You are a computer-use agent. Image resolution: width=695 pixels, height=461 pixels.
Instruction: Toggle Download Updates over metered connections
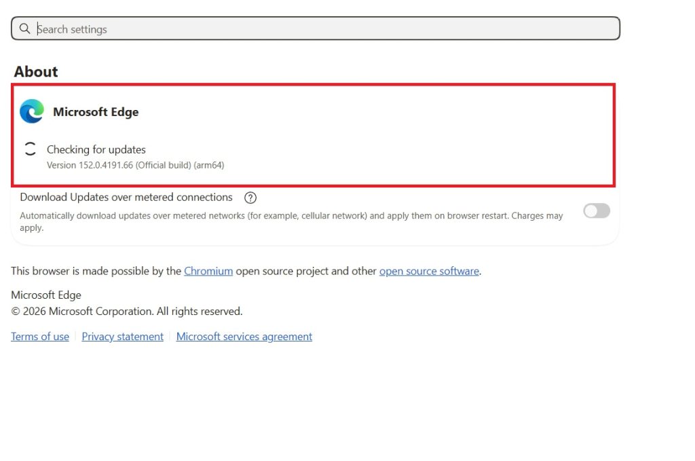[597, 211]
